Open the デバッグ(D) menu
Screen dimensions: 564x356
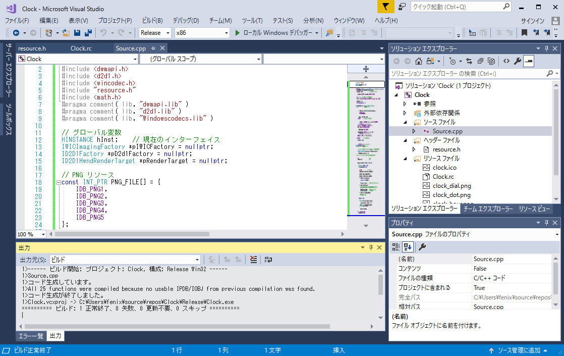point(186,21)
